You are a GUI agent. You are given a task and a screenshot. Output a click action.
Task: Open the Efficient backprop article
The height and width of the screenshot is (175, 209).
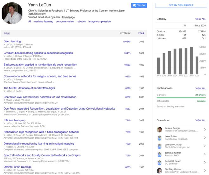[14, 120]
